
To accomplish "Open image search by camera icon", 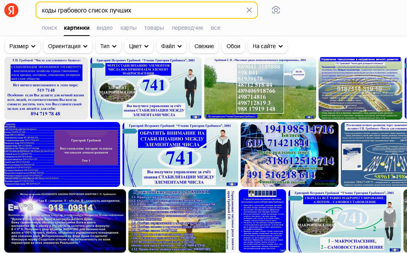I will [276, 10].
